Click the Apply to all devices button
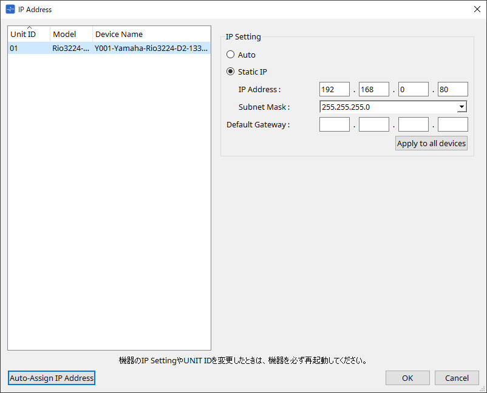 point(431,144)
